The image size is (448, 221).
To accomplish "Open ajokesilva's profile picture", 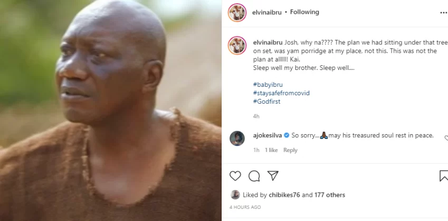I will 237,138.
